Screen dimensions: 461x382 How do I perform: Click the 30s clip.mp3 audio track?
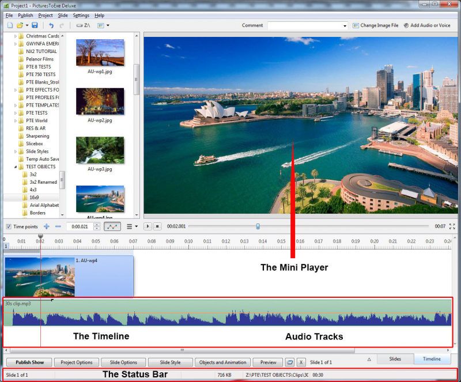pyautogui.click(x=228, y=313)
